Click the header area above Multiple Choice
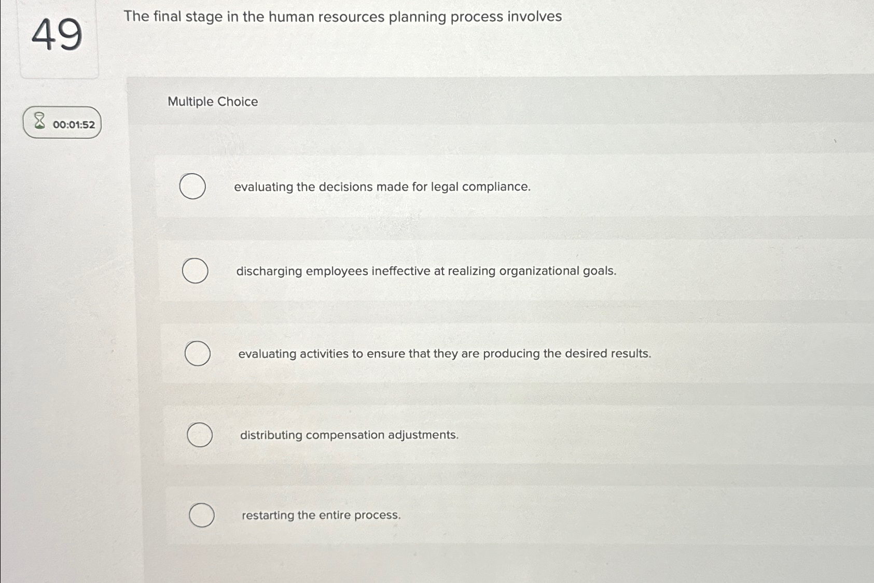Screen dimensions: 874x583 pyautogui.click(x=493, y=83)
